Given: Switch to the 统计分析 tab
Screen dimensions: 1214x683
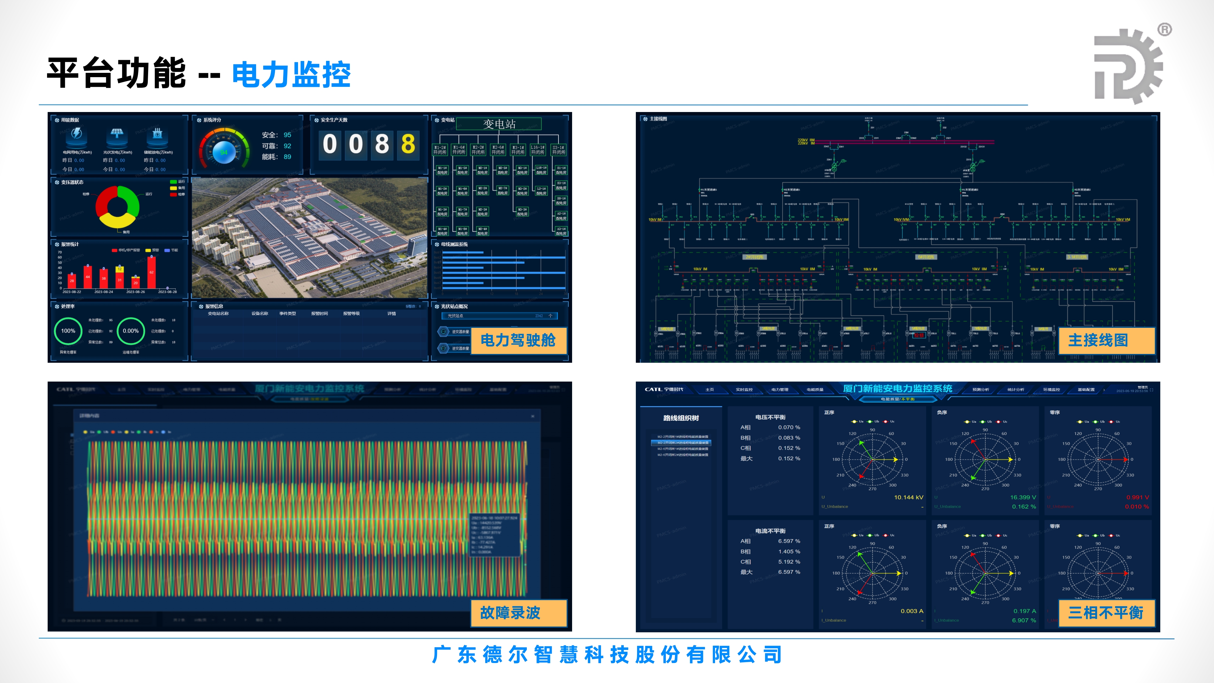Looking at the screenshot, I should (1016, 390).
